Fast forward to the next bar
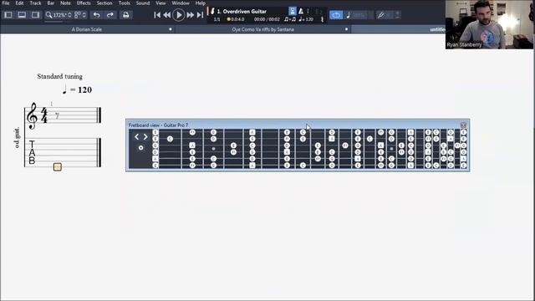 pos(191,15)
